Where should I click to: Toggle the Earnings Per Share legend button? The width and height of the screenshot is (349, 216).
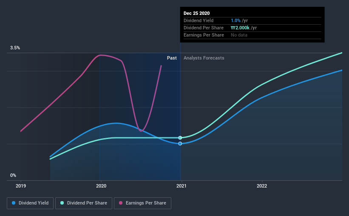tap(142, 203)
